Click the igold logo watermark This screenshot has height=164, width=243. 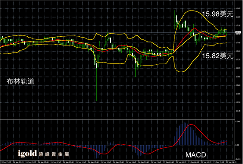pyautogui.click(x=27, y=154)
